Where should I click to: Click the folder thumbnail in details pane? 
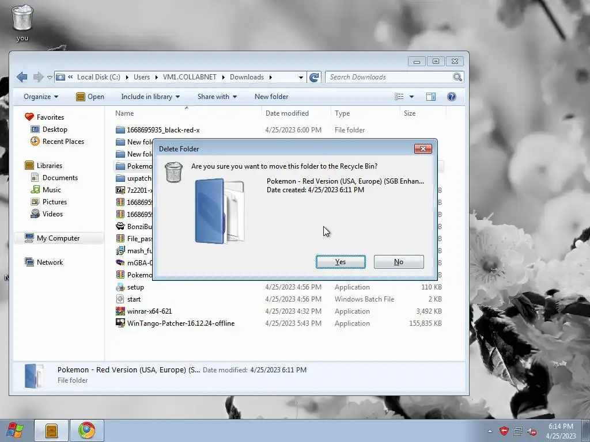point(34,375)
